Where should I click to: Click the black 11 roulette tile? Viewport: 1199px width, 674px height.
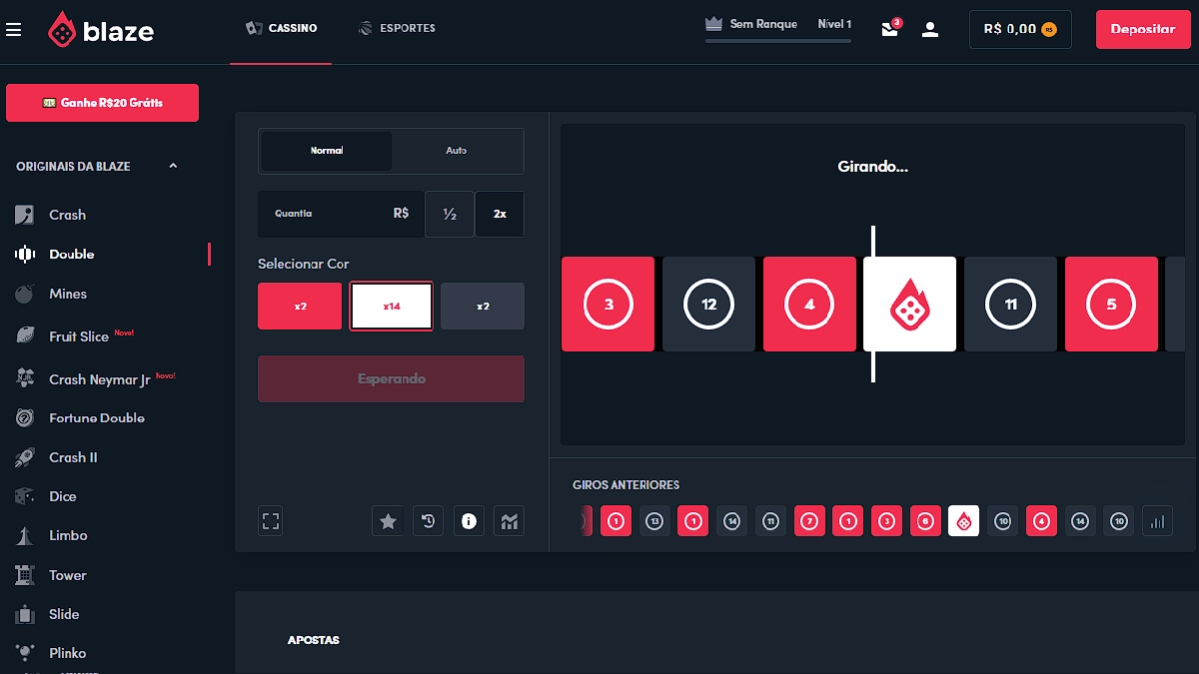(x=1010, y=305)
